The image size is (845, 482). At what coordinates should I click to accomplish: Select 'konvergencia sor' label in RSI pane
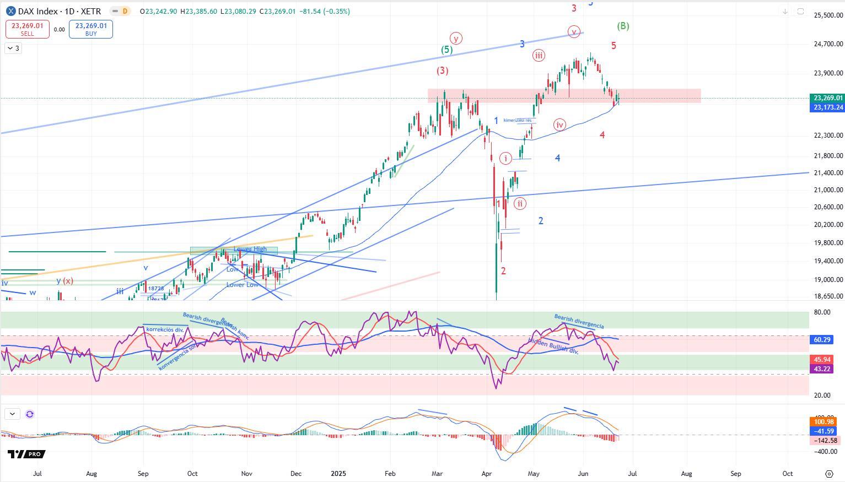pos(177,357)
